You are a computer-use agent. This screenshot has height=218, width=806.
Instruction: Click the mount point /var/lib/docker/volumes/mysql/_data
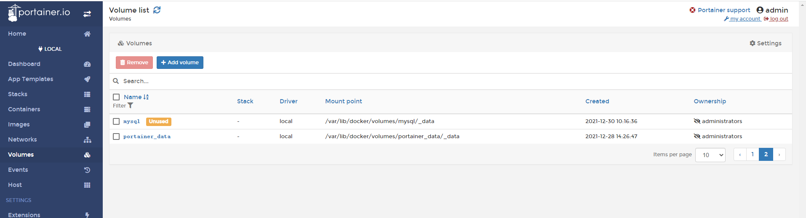tap(380, 121)
